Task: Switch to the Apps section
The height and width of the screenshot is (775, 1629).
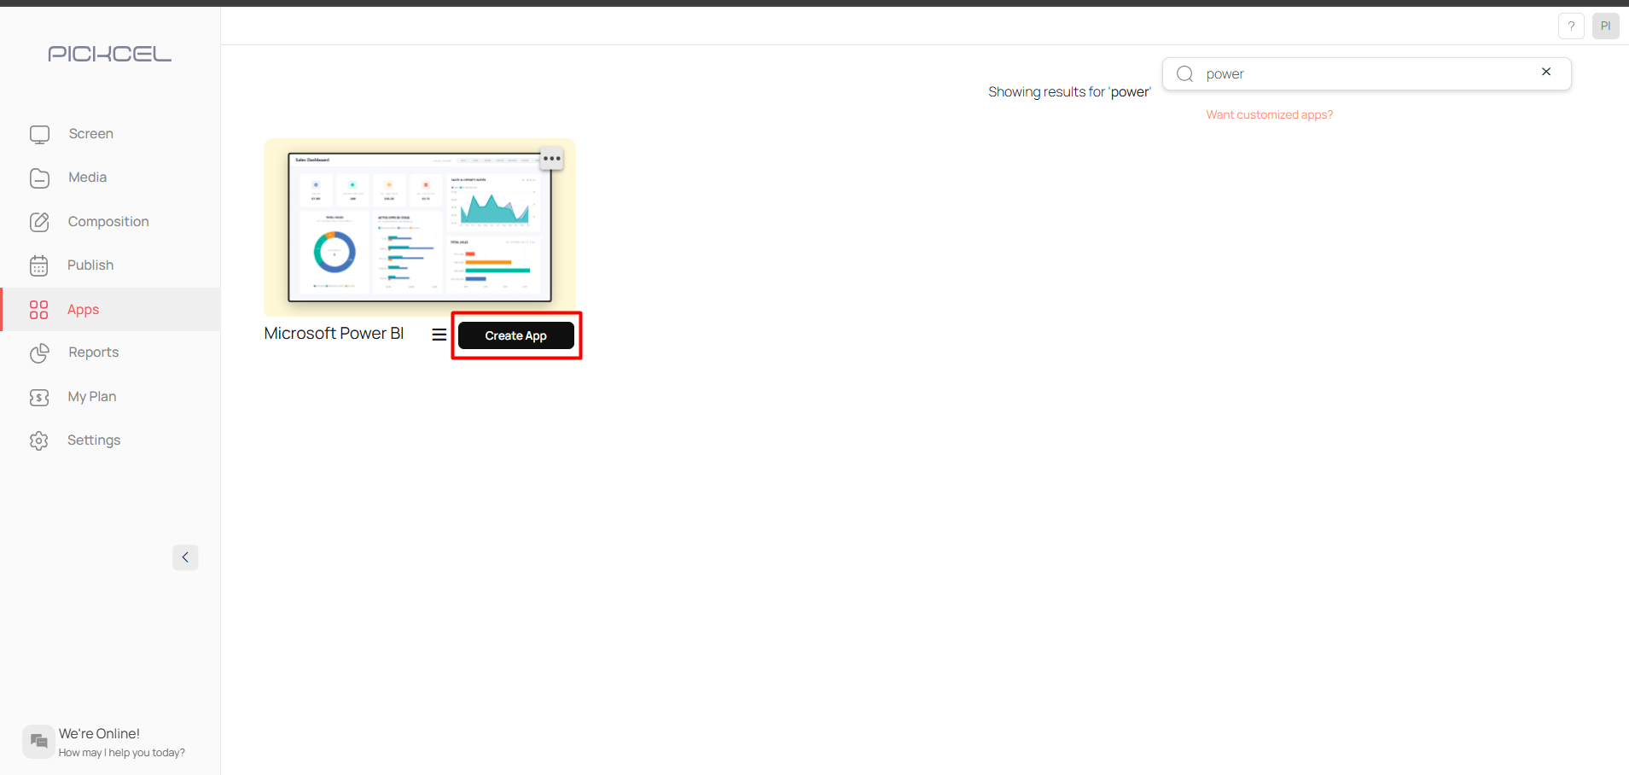Action: (x=83, y=309)
